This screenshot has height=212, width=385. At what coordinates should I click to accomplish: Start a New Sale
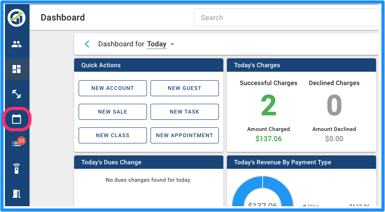113,112
